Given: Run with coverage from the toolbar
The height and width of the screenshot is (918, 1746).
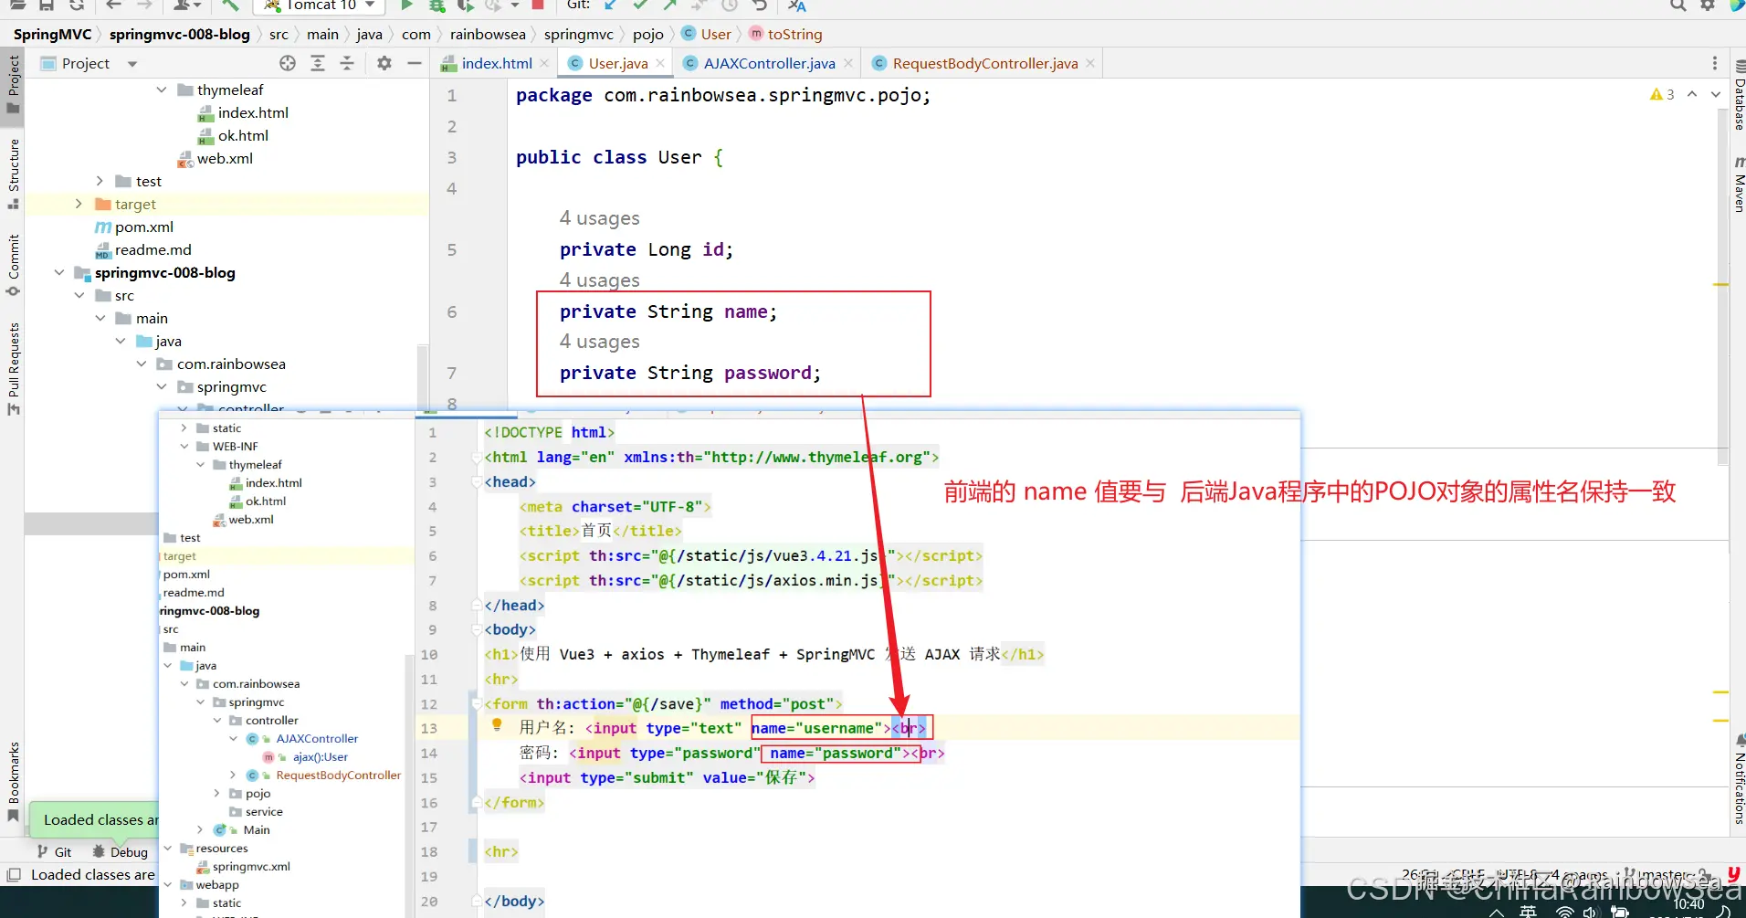Looking at the screenshot, I should click(x=466, y=5).
